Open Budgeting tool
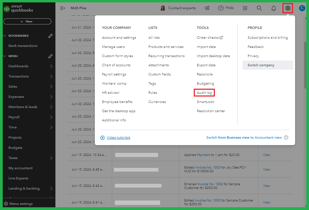 coord(205,84)
